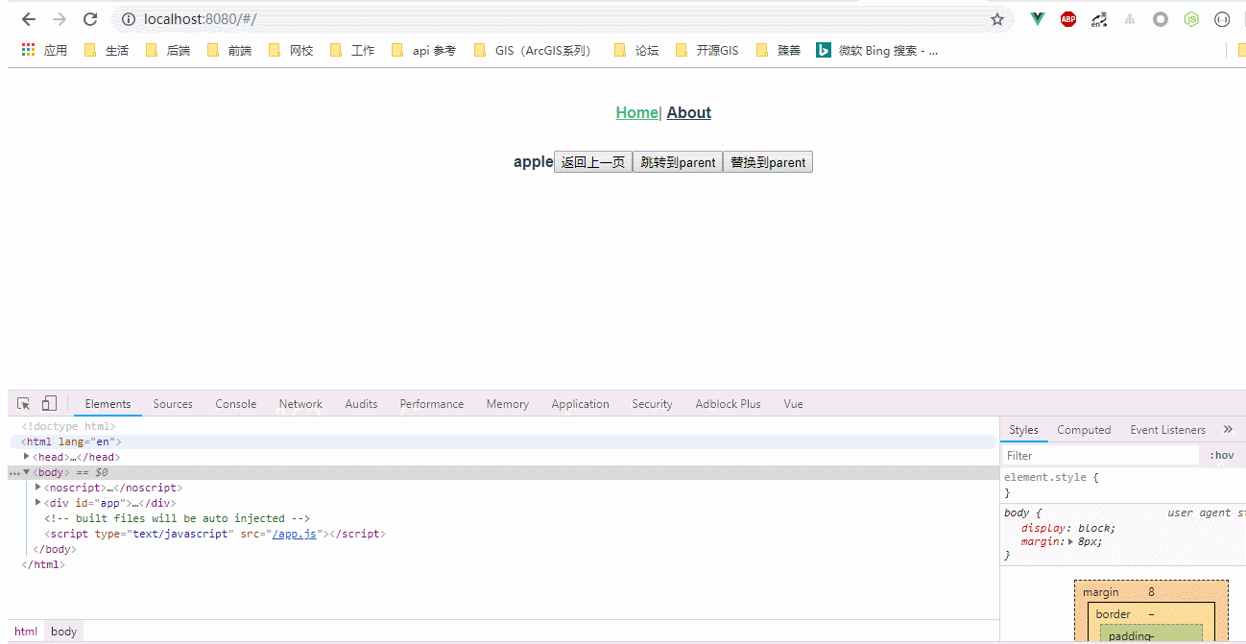
Task: Open the 微软 Bing 搜索 bookmark
Action: point(877,50)
